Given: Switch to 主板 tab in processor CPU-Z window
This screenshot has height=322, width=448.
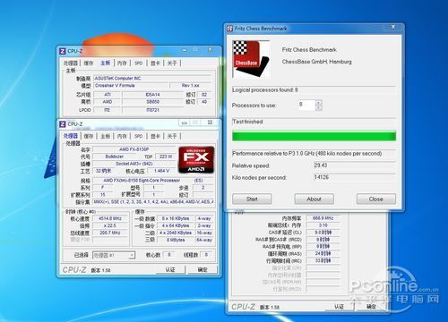Looking at the screenshot, I should (x=105, y=136).
